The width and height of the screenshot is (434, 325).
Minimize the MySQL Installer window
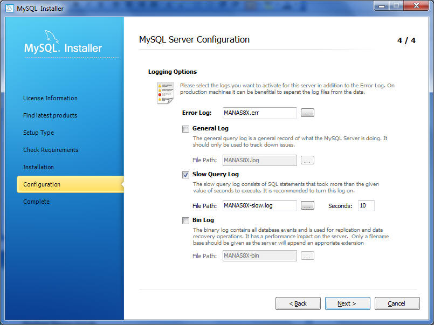[x=382, y=6]
